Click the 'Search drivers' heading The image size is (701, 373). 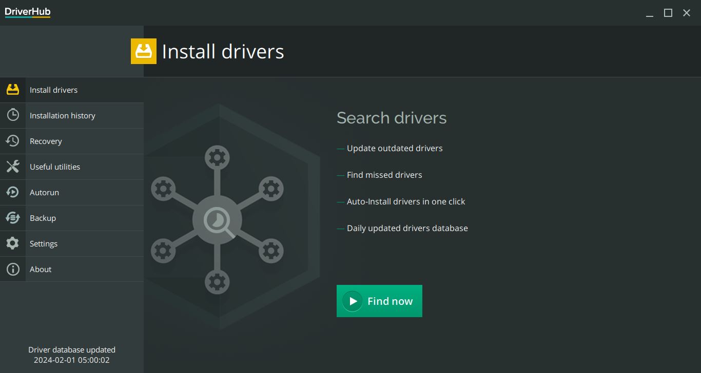coord(392,118)
